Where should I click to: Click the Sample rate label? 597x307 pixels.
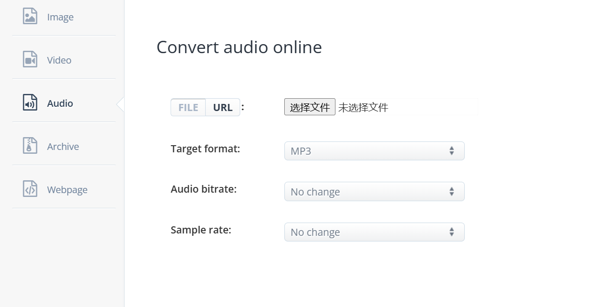tap(201, 230)
